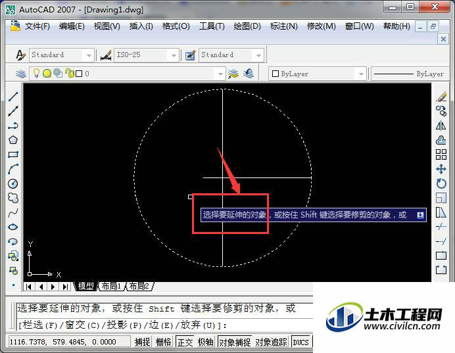Click the Scale tool
This screenshot has width=455, height=353.
[441, 198]
